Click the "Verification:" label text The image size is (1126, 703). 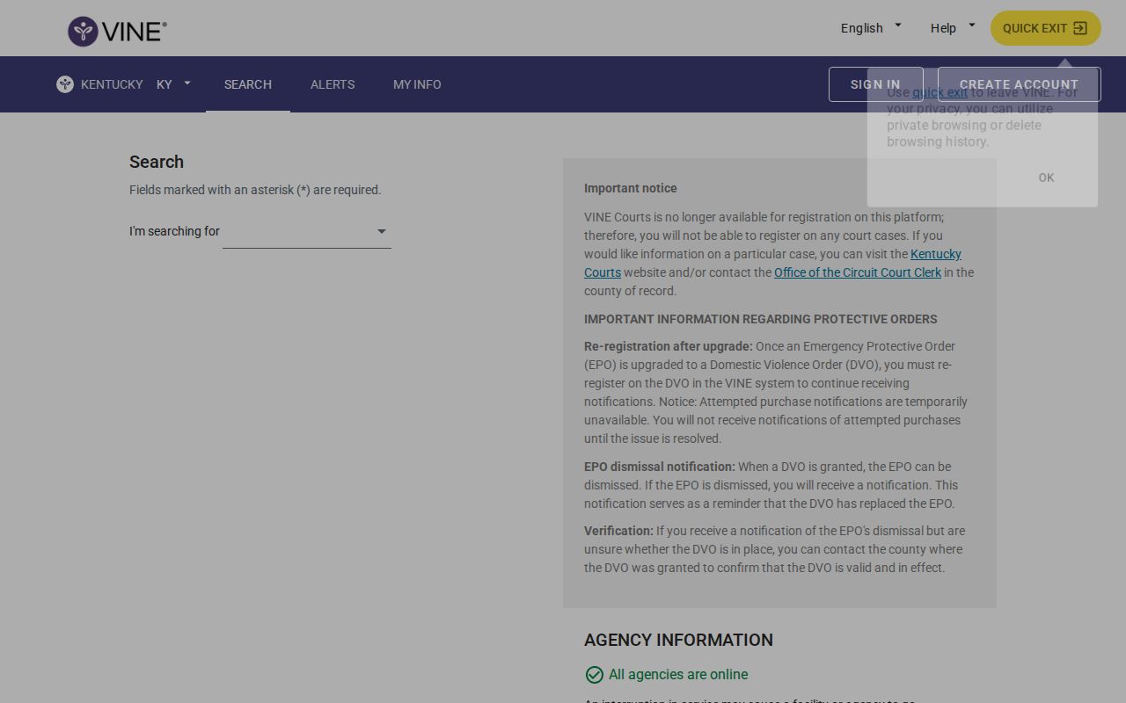tap(618, 531)
